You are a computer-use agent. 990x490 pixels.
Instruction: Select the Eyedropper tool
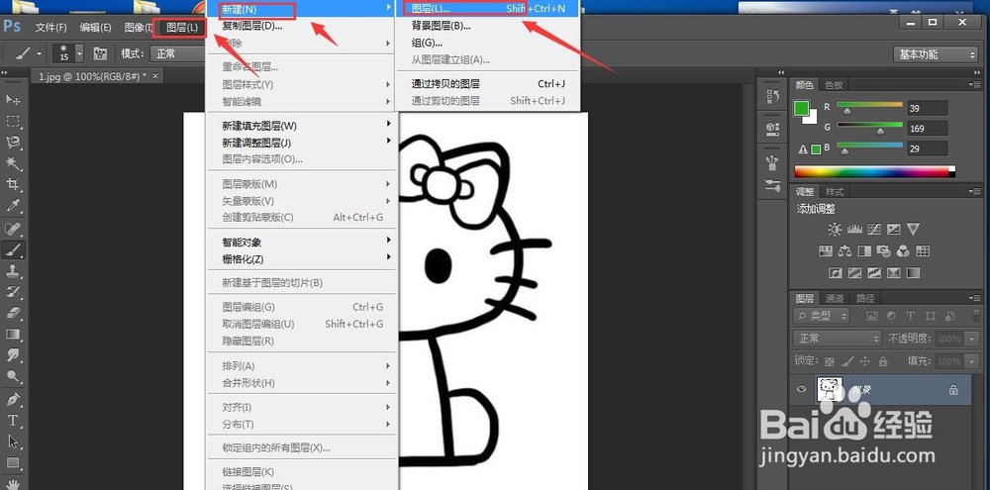13,206
